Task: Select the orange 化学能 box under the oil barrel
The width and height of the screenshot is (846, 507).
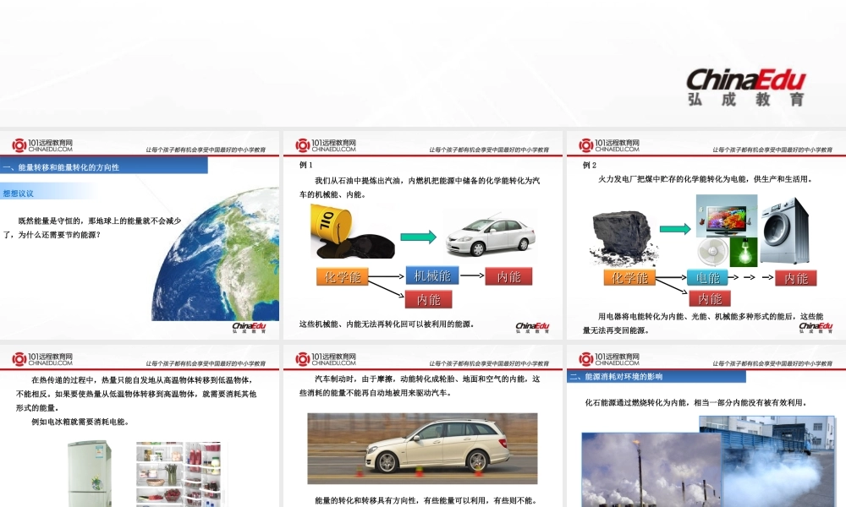Action: click(343, 277)
